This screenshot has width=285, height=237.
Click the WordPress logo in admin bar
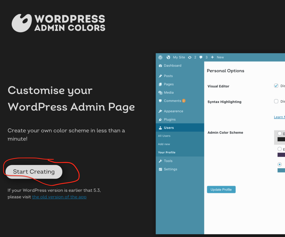click(160, 57)
